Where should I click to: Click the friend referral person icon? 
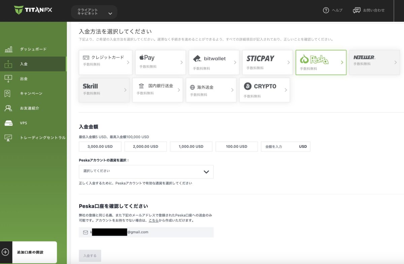(x=8, y=108)
